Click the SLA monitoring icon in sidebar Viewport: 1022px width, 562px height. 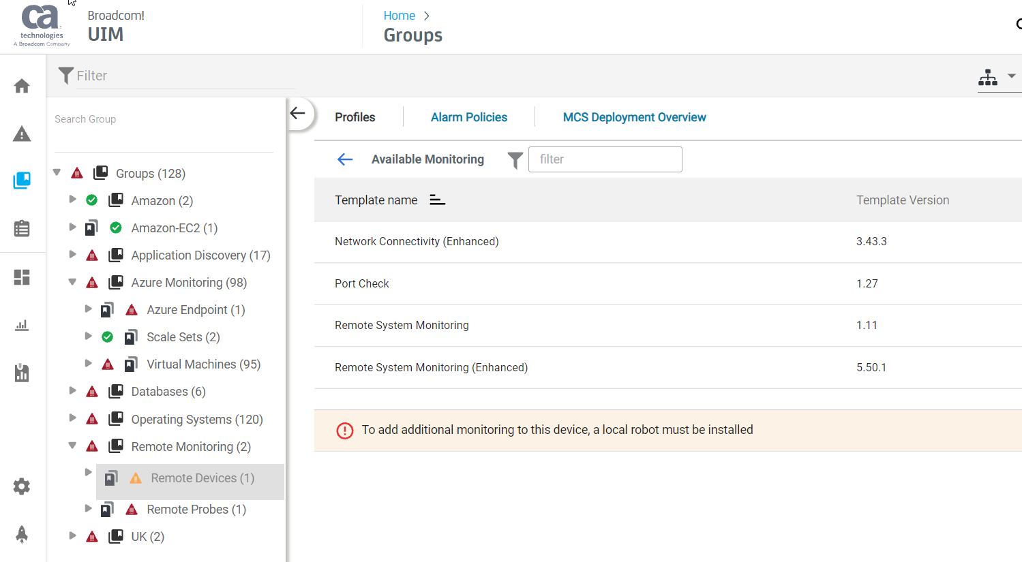21,373
